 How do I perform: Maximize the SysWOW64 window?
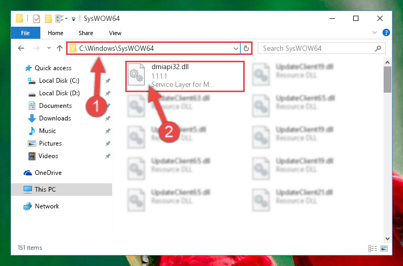pyautogui.click(x=356, y=18)
